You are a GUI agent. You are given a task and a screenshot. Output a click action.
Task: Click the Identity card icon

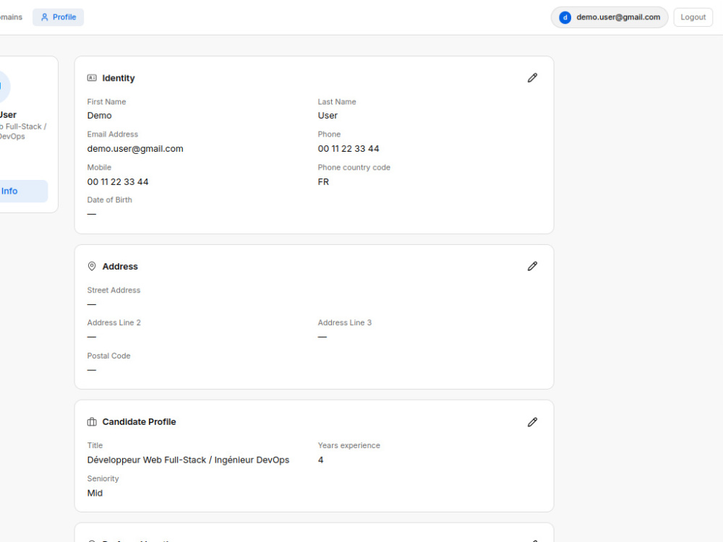point(92,78)
